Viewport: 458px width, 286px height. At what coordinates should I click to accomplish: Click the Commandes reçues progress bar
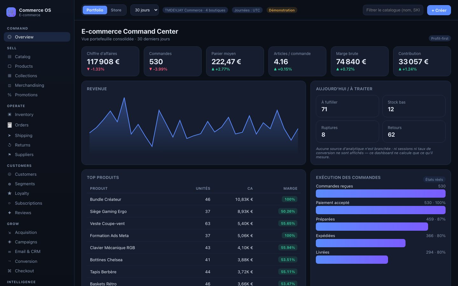[x=381, y=194]
